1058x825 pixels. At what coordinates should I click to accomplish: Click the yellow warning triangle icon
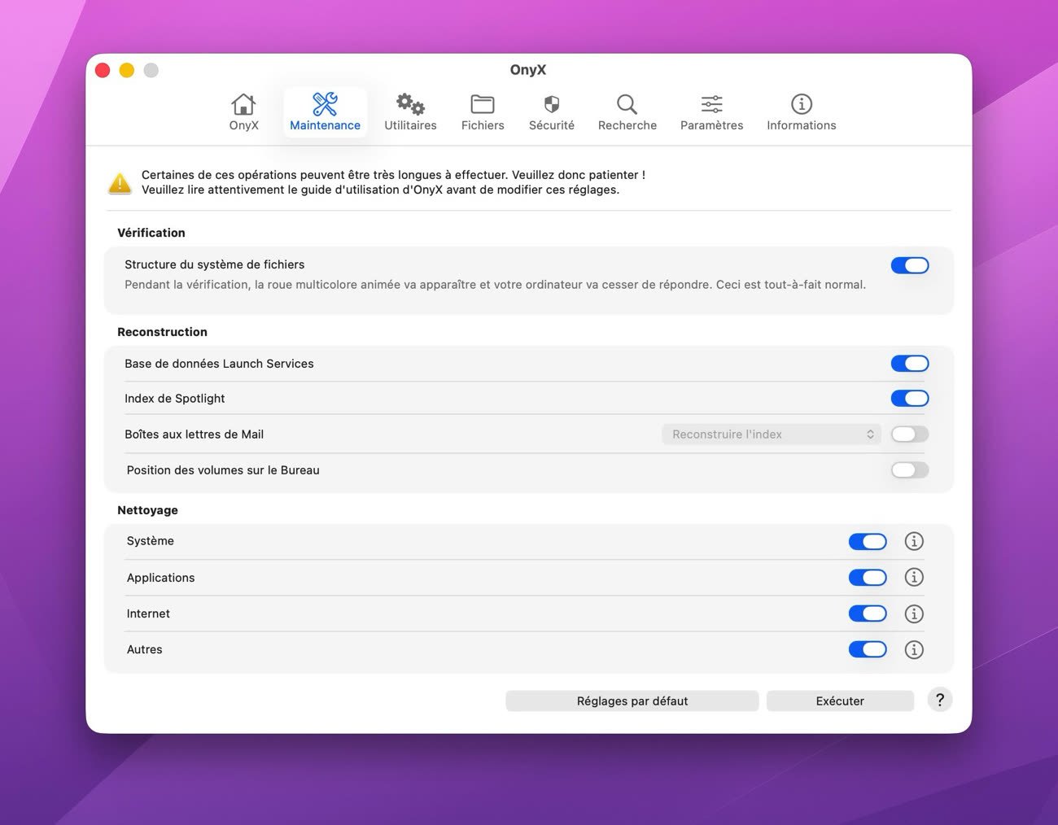[x=120, y=183]
